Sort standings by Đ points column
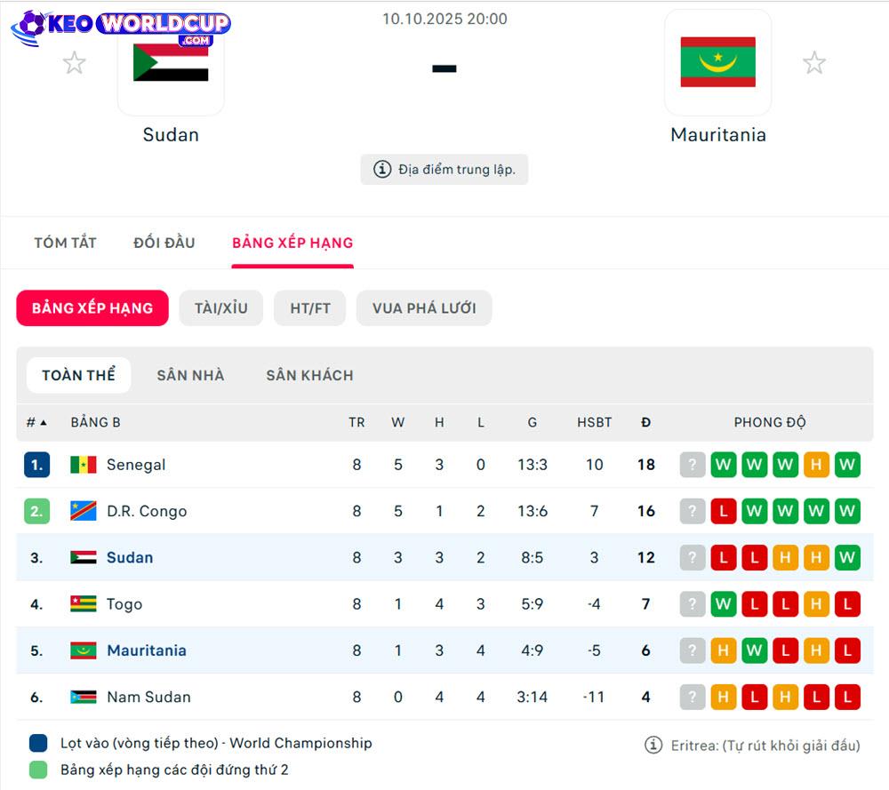The image size is (889, 790). coord(645,422)
